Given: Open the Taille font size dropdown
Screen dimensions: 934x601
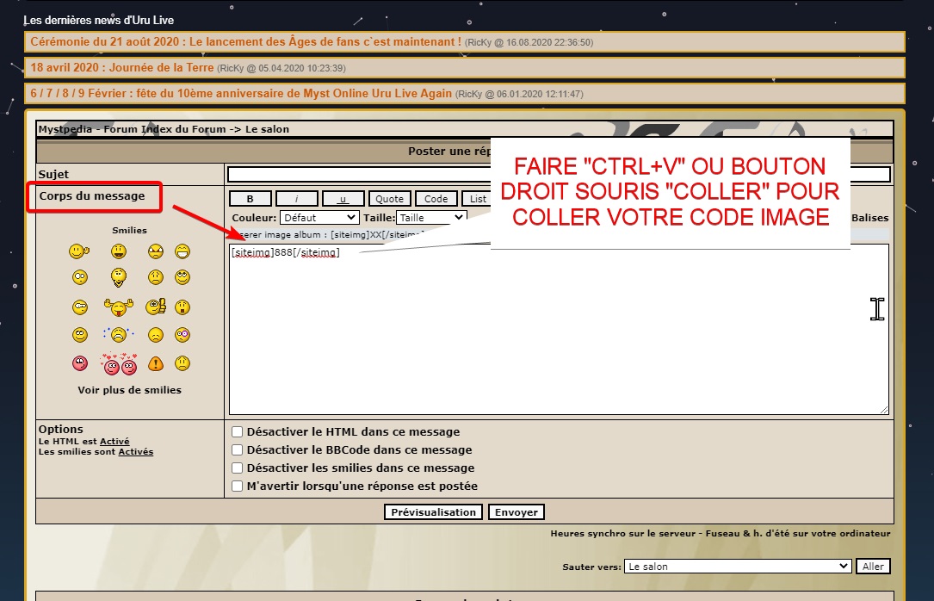Looking at the screenshot, I should click(x=431, y=218).
